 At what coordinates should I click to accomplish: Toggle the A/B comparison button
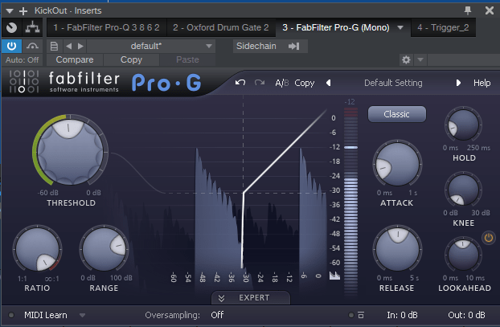[281, 83]
